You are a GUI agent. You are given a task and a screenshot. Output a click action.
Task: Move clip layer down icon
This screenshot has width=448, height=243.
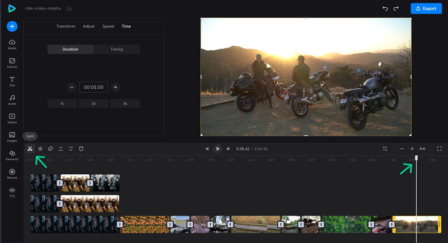click(71, 149)
